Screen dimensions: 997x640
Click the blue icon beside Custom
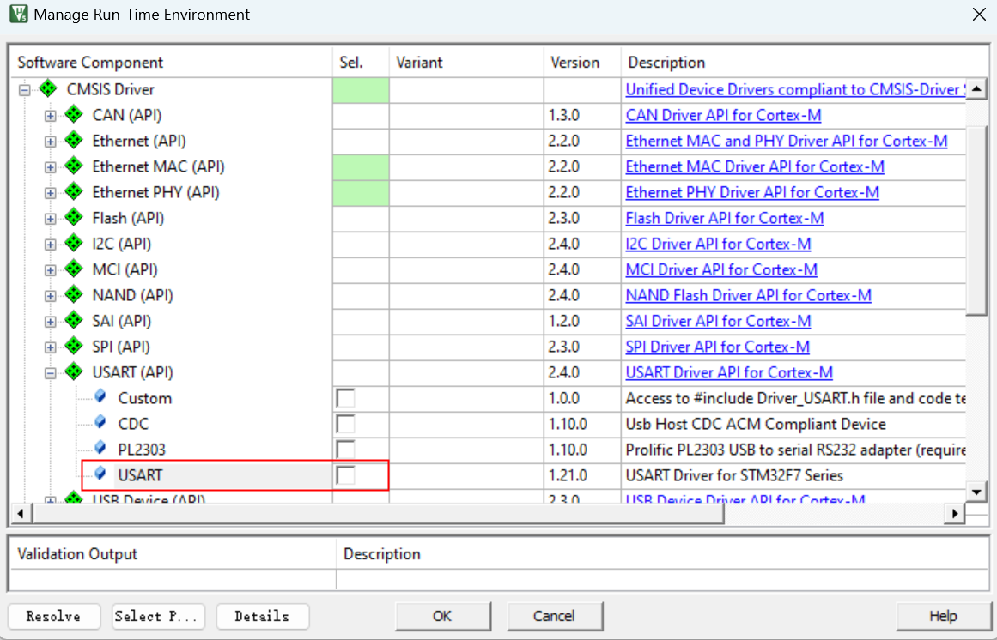[x=100, y=397]
